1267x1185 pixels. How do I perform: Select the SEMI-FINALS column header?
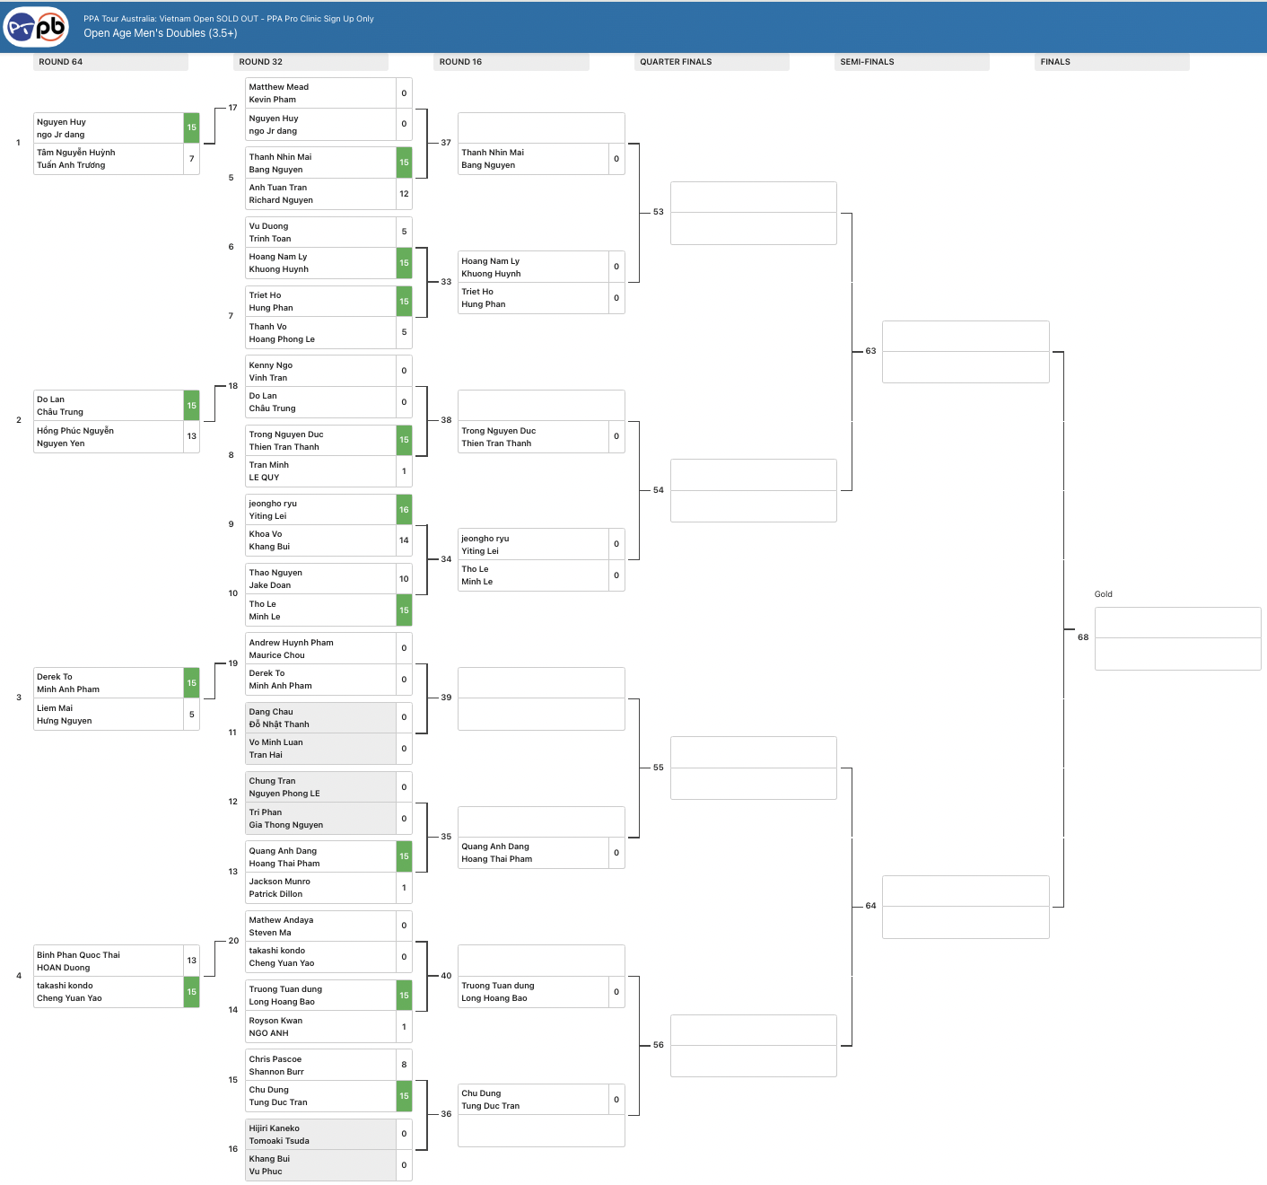point(912,62)
